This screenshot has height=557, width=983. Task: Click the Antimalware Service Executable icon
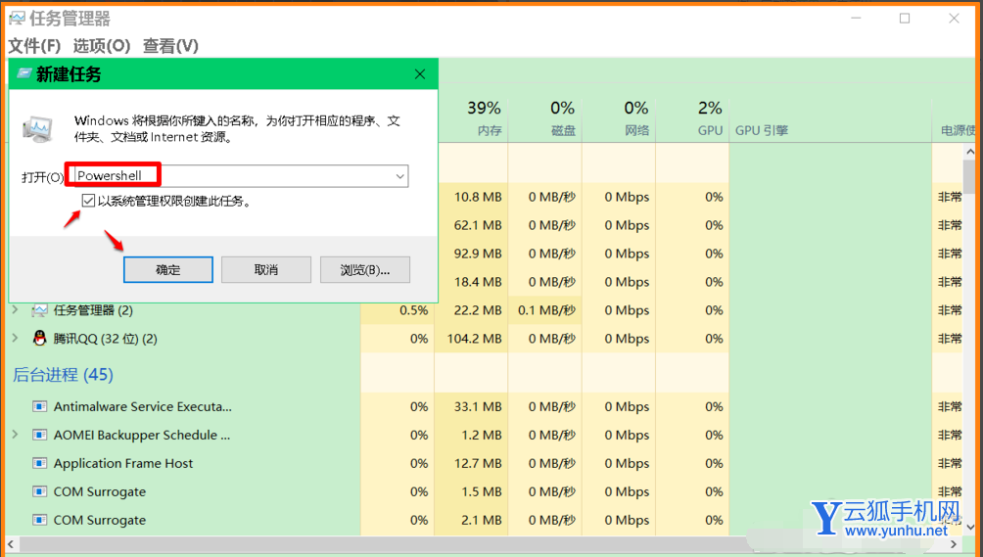pyautogui.click(x=39, y=406)
